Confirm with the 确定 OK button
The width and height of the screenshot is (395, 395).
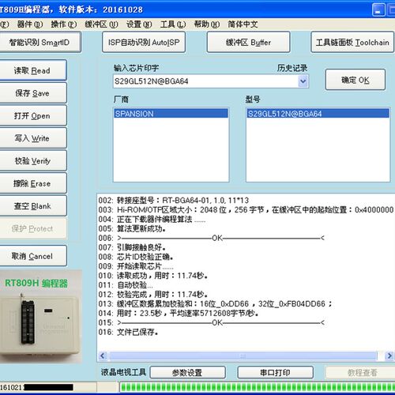[x=355, y=80]
